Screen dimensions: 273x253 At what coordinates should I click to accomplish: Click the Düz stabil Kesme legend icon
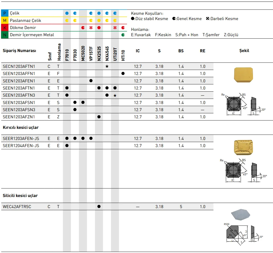[133, 19]
